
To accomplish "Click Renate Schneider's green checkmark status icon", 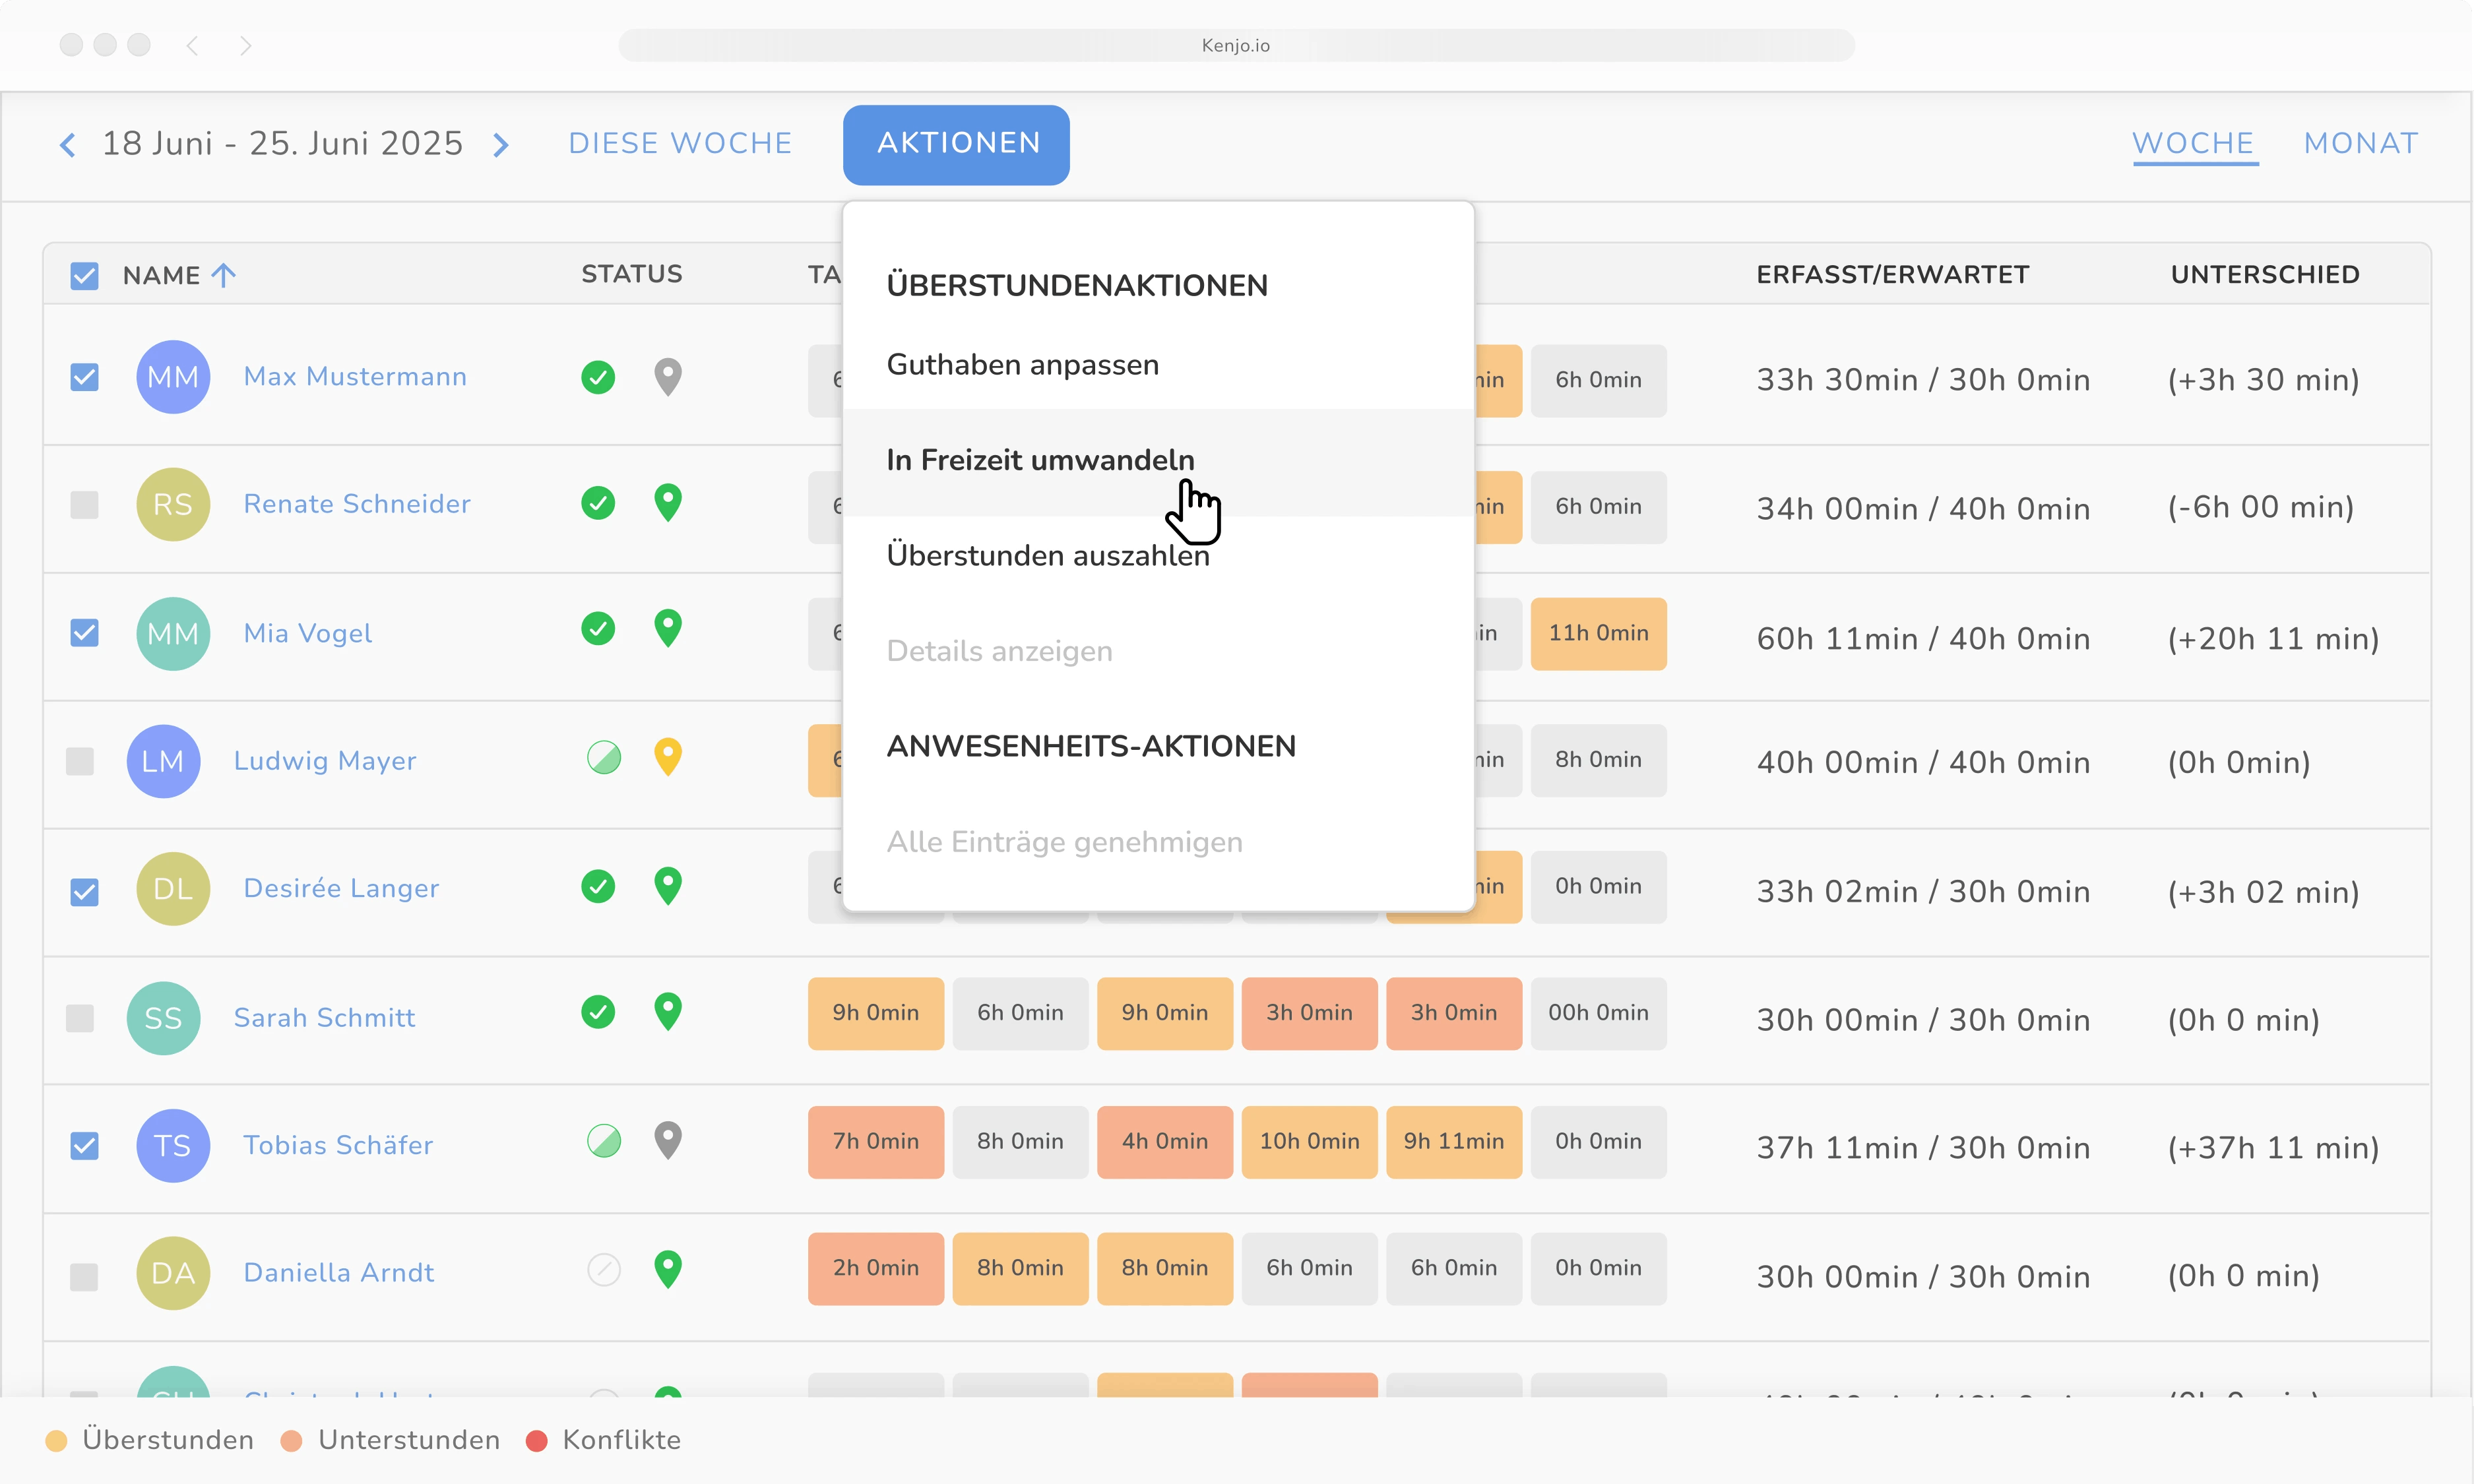I will pos(598,502).
